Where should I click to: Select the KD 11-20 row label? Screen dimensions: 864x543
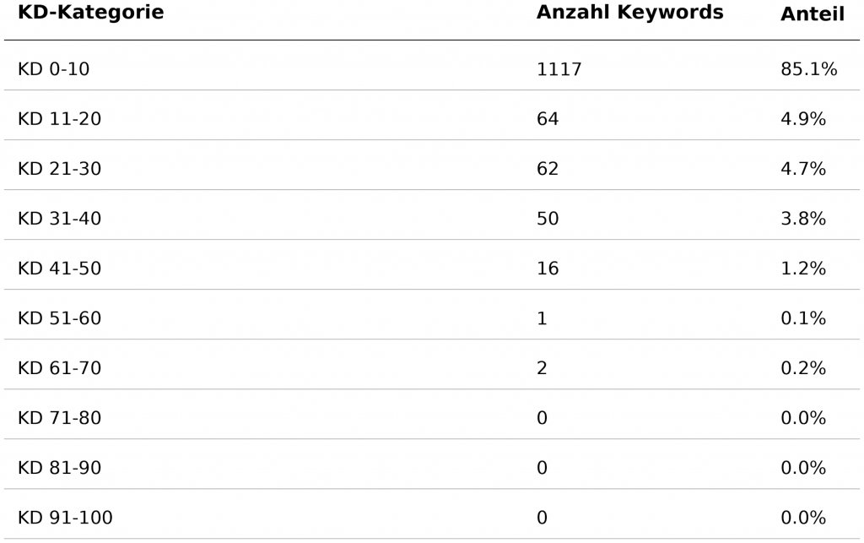pos(59,119)
